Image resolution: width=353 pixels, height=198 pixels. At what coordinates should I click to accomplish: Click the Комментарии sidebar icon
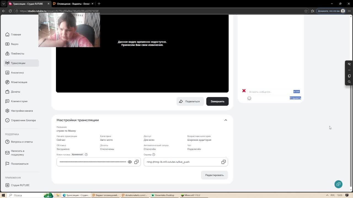point(7,101)
